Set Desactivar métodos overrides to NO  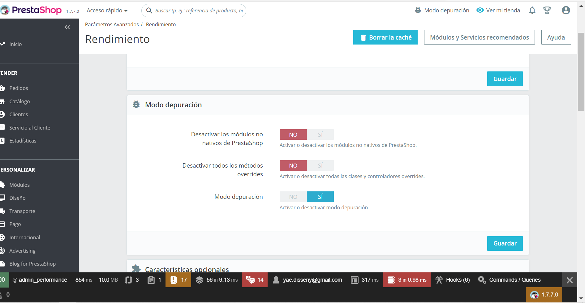293,165
